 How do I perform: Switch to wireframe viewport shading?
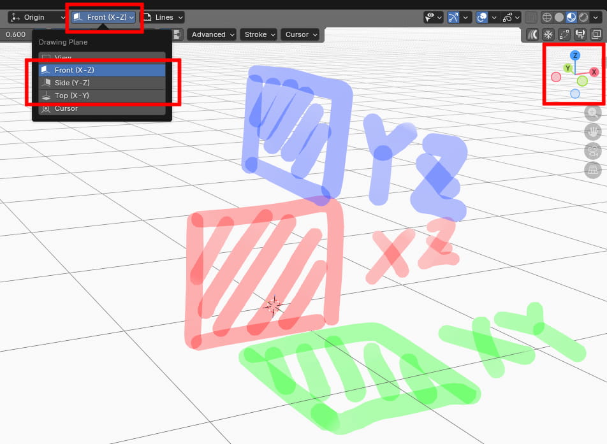[x=548, y=17]
